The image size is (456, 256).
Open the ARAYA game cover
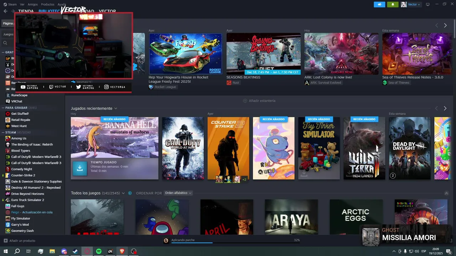[x=291, y=217]
